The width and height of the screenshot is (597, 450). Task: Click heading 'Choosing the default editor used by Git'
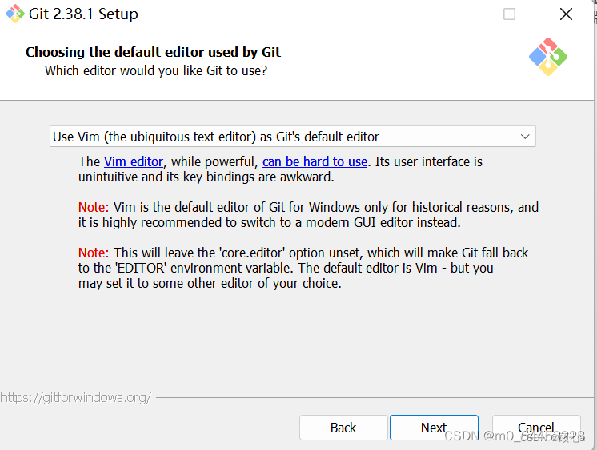153,52
